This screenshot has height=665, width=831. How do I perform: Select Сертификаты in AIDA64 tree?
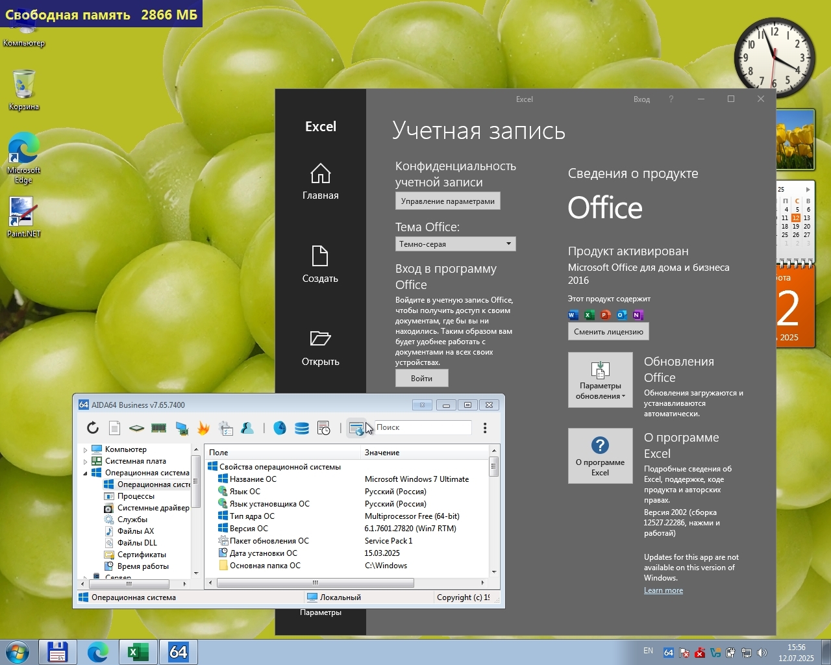coord(142,555)
